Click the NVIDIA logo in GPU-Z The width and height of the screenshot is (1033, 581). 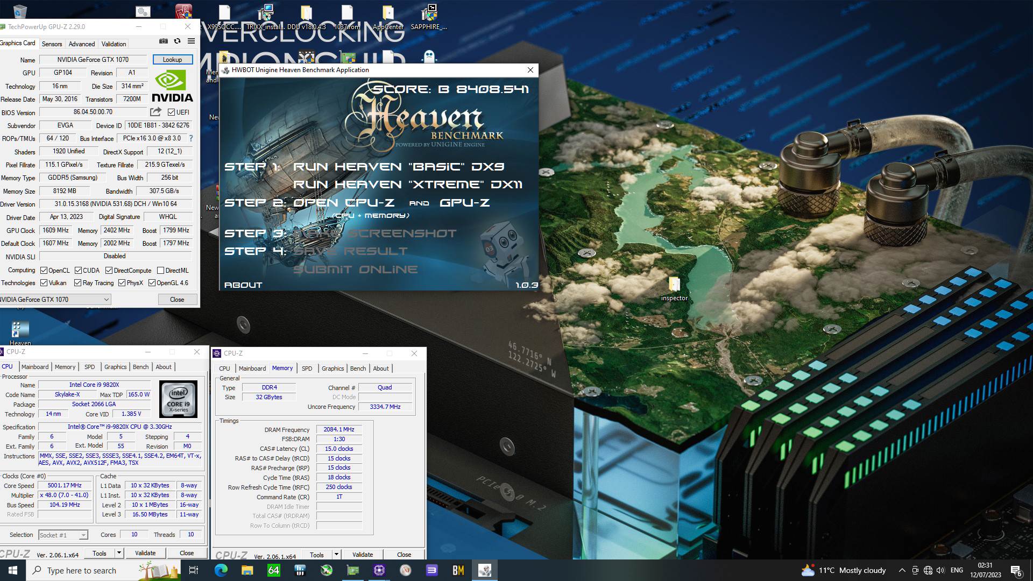(x=172, y=86)
